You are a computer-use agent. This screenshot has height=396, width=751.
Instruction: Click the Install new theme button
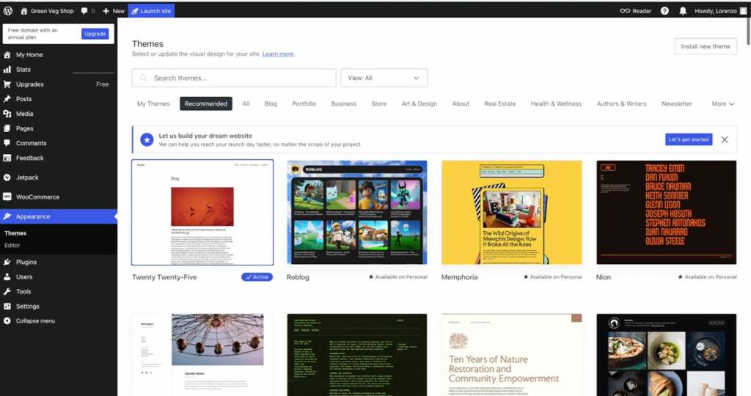coord(705,46)
